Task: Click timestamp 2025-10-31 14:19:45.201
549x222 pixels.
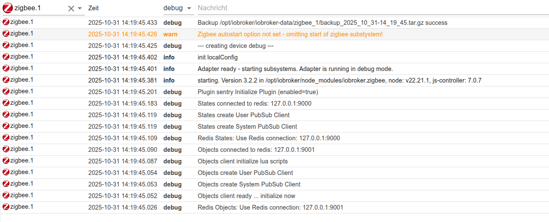Action: coord(123,92)
